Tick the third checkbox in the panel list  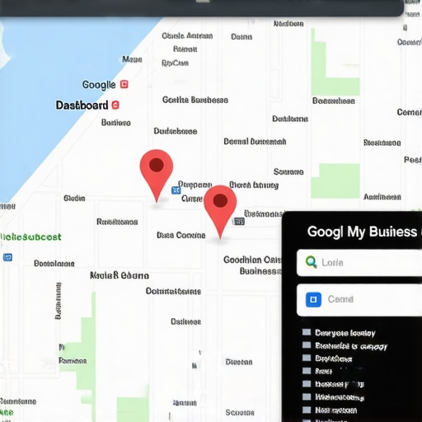(x=307, y=358)
